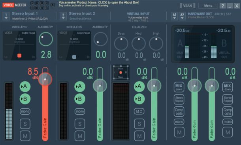Click the blue Intellipan handle of Input 2
241x145 pixels.
pos(74,57)
